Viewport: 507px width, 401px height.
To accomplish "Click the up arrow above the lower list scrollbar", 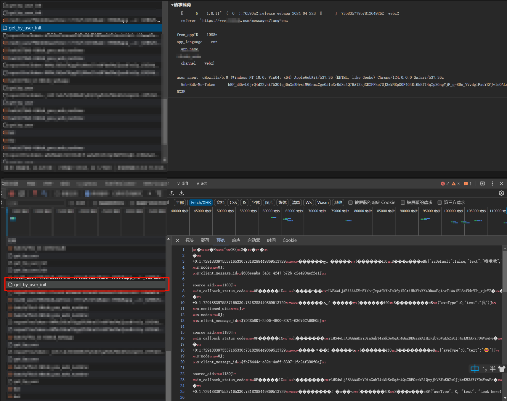I will point(168,239).
